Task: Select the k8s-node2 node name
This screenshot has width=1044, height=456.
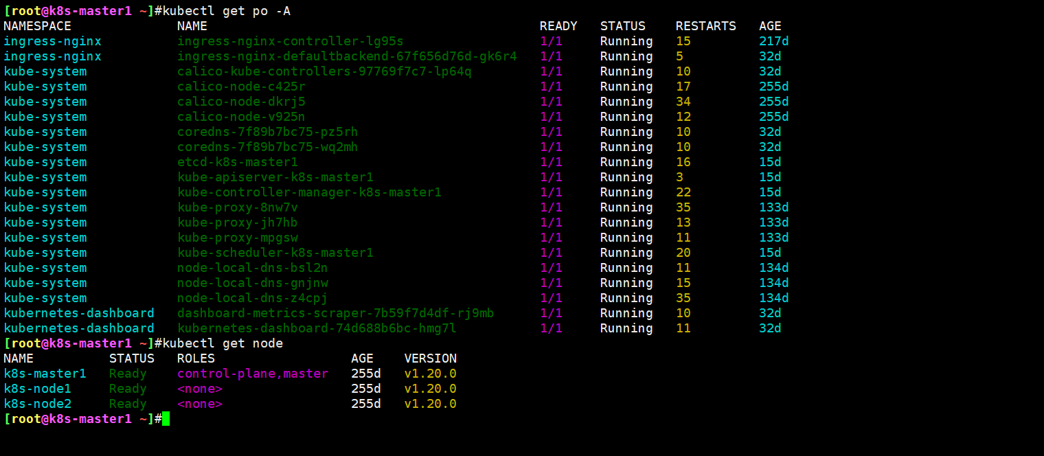Action: pyautogui.click(x=37, y=404)
